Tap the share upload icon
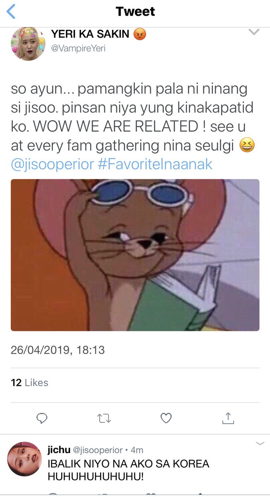 pyautogui.click(x=228, y=418)
